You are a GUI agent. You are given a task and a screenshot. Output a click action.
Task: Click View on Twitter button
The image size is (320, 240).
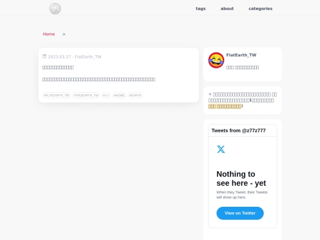pyautogui.click(x=240, y=213)
